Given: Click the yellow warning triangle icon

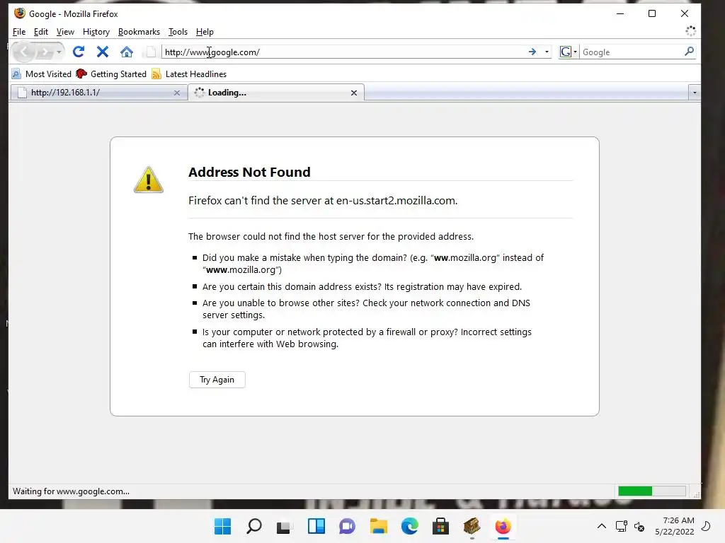Looking at the screenshot, I should (x=149, y=180).
